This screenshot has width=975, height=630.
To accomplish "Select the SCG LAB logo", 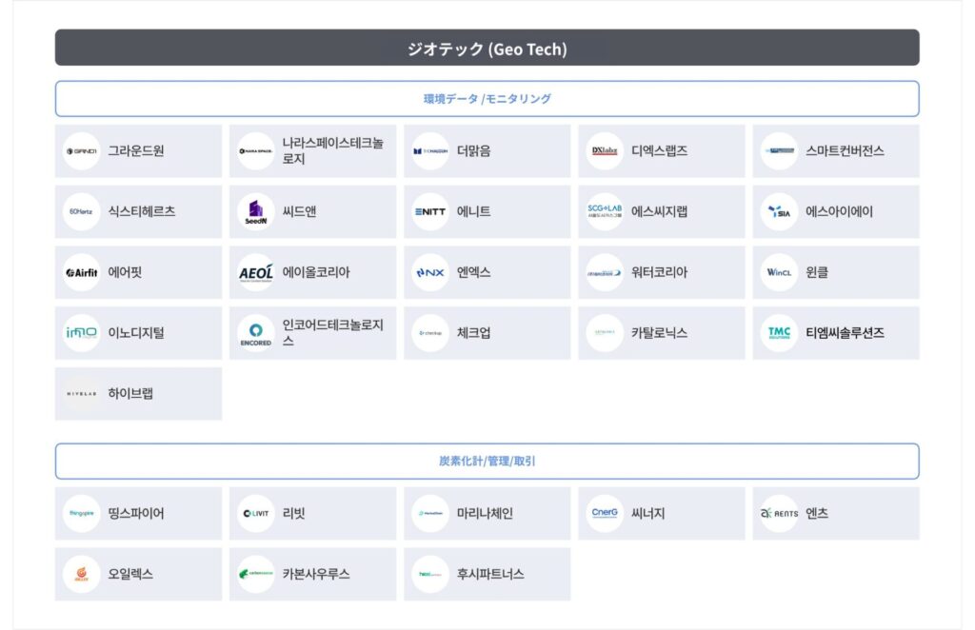I will coord(605,211).
